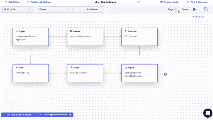
Task: Click the Exit Editor link
Action: tap(13, 2)
